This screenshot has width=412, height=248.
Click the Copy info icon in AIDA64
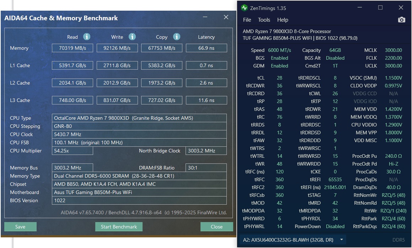coord(177,37)
